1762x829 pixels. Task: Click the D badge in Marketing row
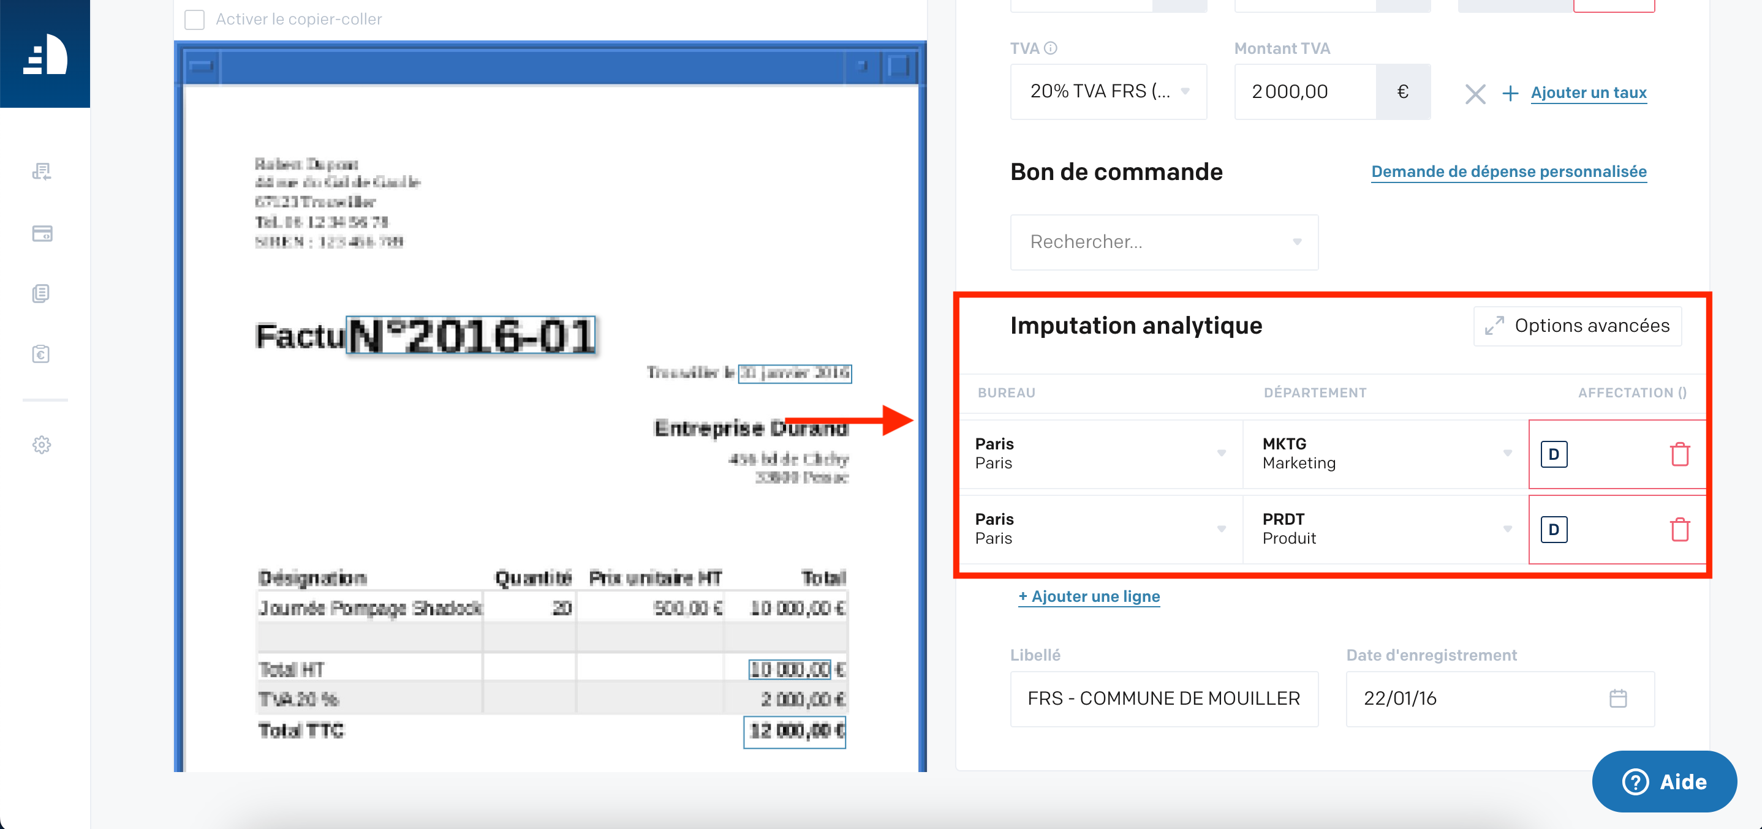[x=1553, y=454]
